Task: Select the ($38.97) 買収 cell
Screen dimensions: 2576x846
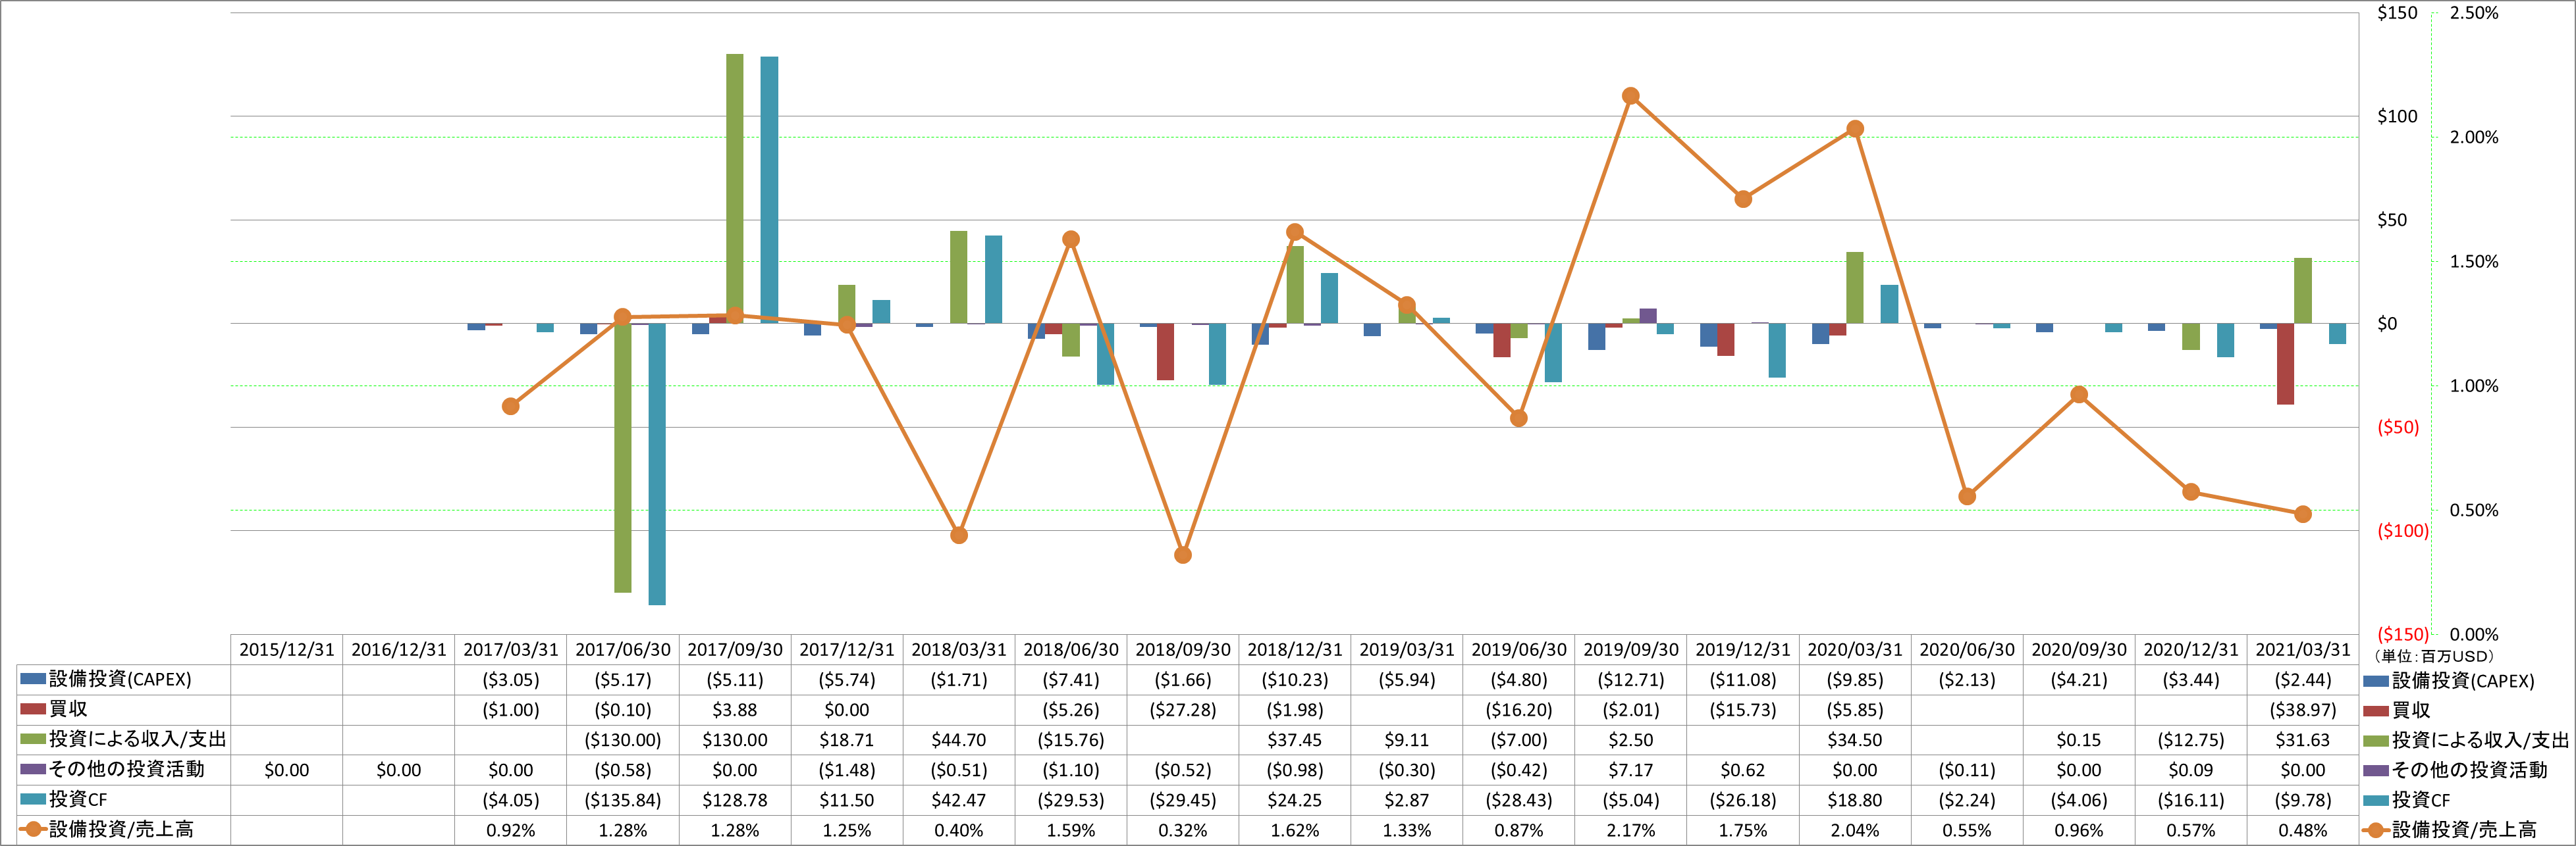Action: pyautogui.click(x=2303, y=710)
